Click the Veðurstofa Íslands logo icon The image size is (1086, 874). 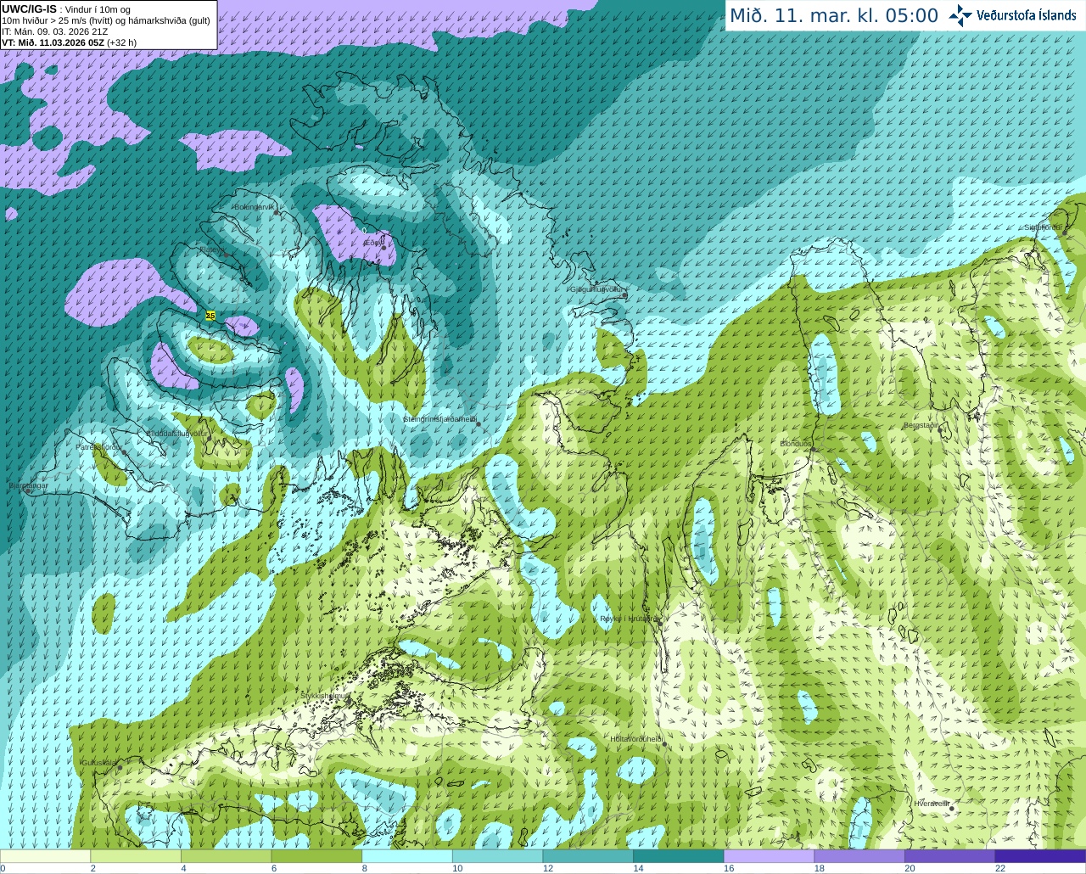pos(960,15)
